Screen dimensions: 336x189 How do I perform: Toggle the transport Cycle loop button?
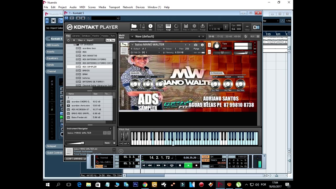click(172, 165)
